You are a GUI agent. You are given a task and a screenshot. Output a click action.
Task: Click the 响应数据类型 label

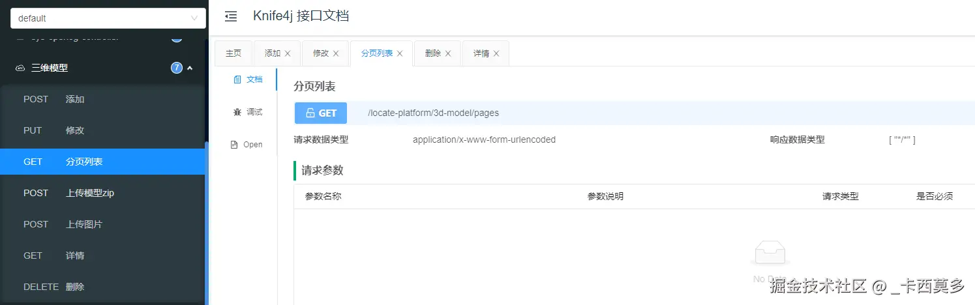pos(797,139)
